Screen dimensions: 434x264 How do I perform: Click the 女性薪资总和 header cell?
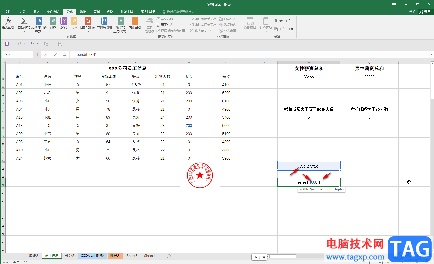tap(309, 68)
